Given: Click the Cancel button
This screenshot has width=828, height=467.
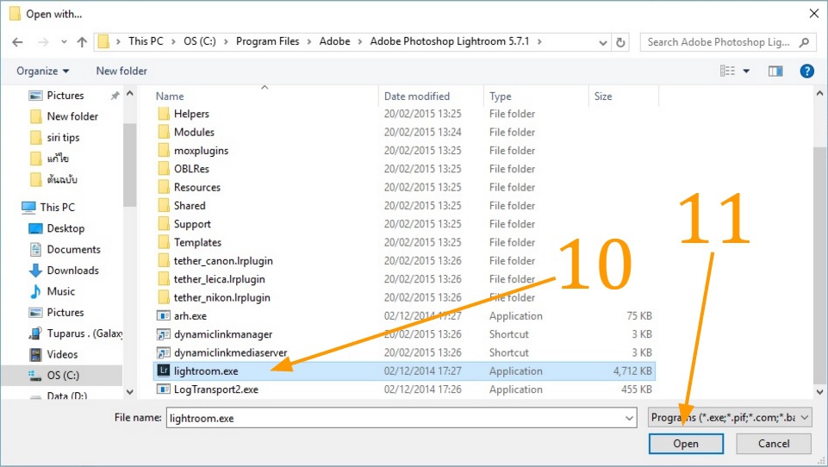Looking at the screenshot, I should [774, 444].
